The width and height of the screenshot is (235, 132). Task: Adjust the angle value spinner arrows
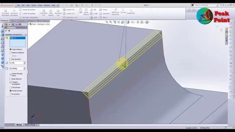click(25, 69)
